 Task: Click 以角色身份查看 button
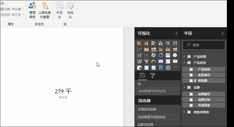[45, 10]
